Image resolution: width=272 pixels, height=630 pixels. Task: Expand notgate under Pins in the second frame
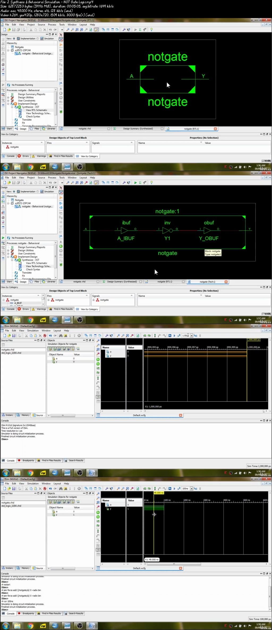[x=49, y=300]
